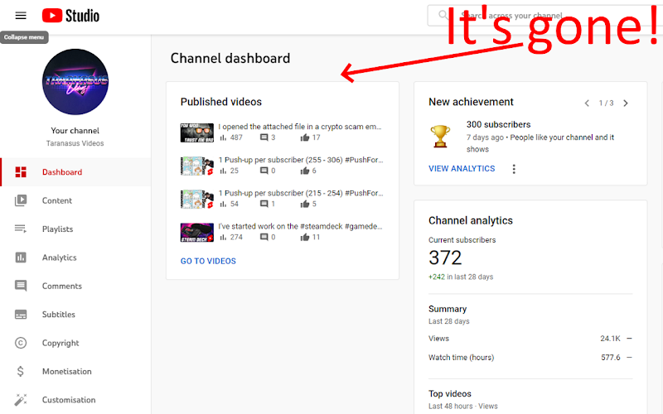Image resolution: width=663 pixels, height=414 pixels.
Task: Collapse the sidebar with hamburger menu icon
Action: click(x=21, y=16)
